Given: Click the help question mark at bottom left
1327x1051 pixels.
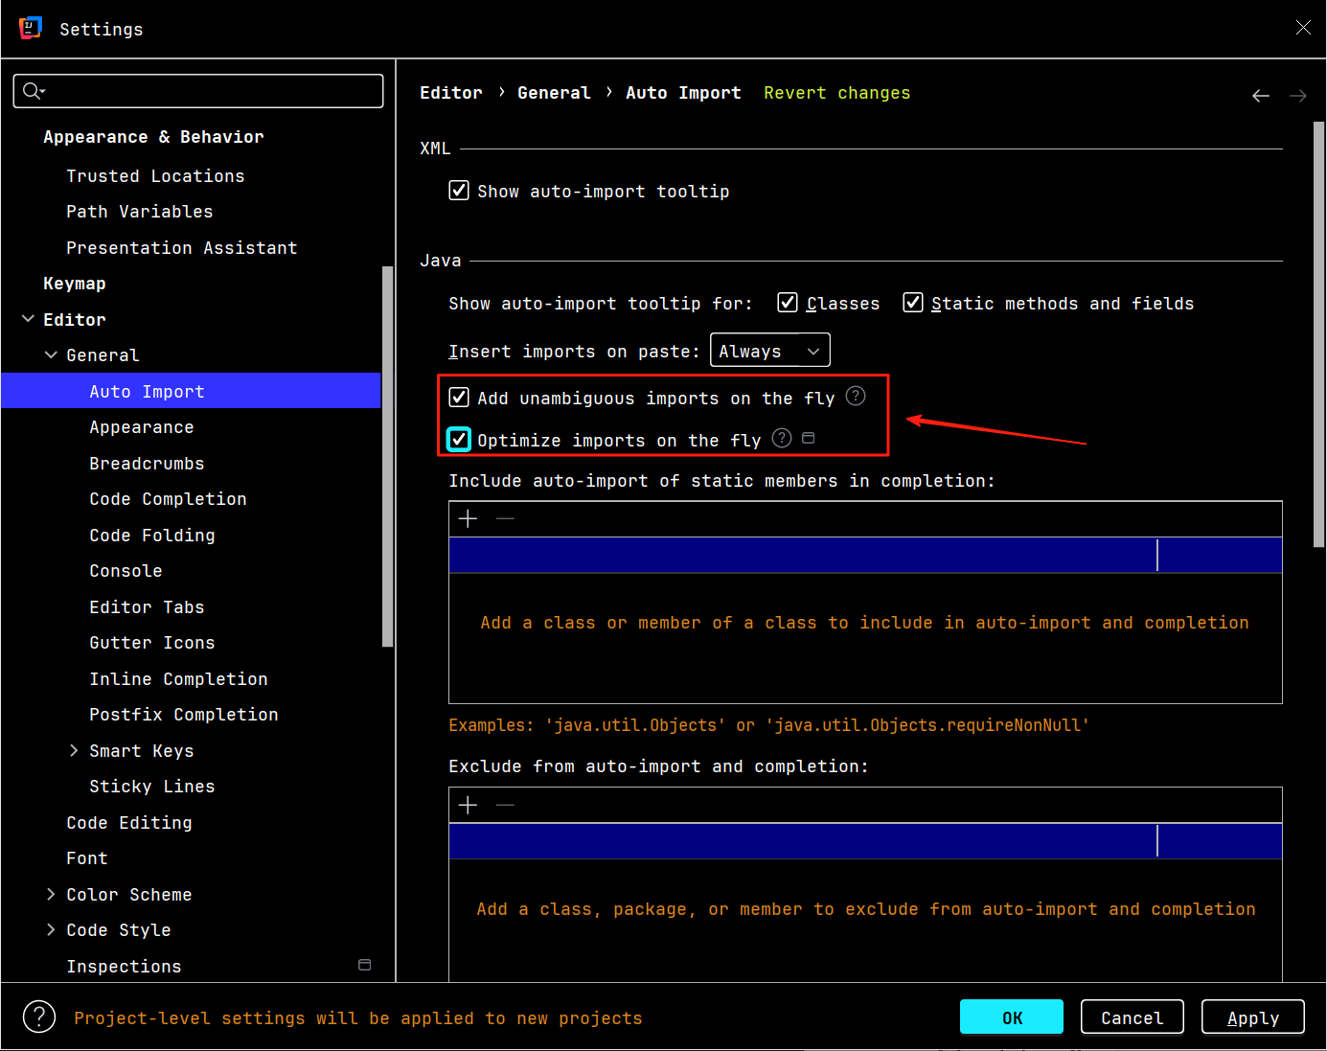Looking at the screenshot, I should point(39,1017).
